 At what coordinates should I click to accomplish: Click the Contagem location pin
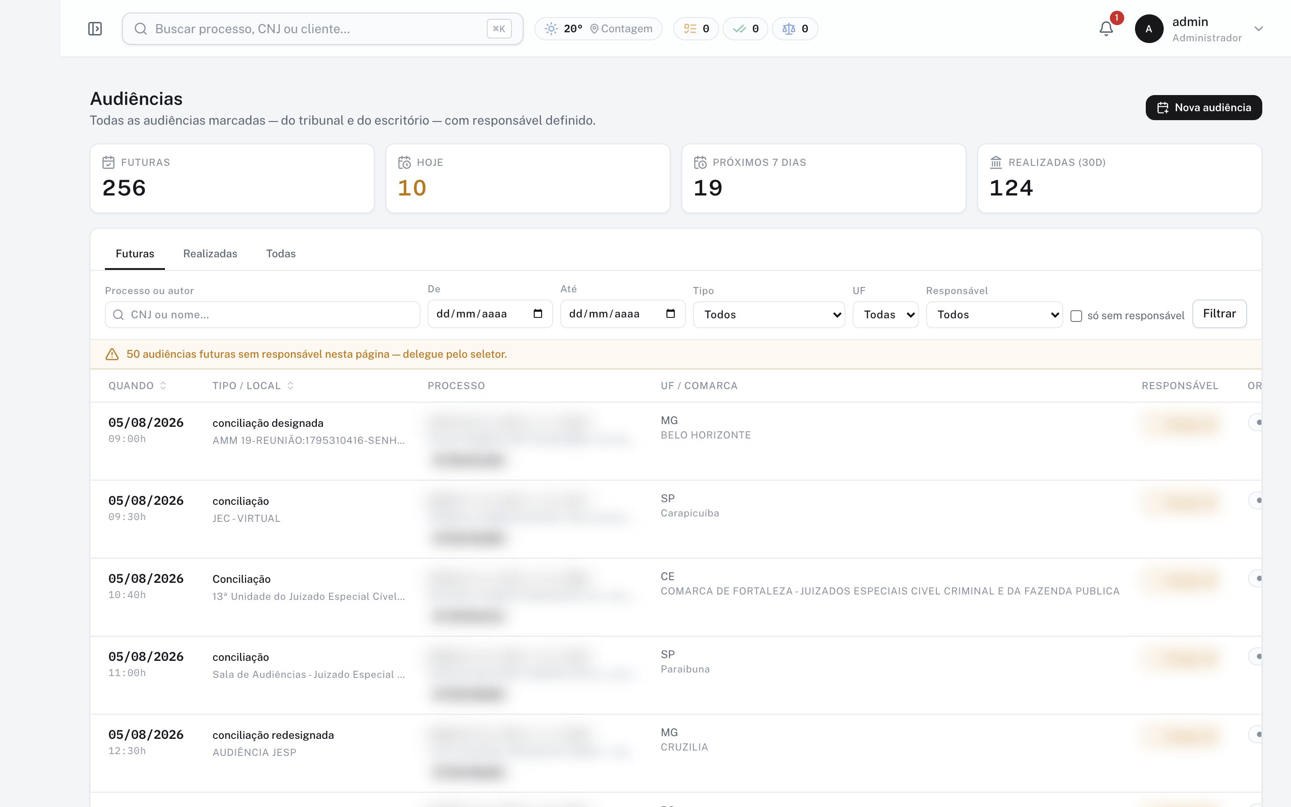[x=594, y=29]
